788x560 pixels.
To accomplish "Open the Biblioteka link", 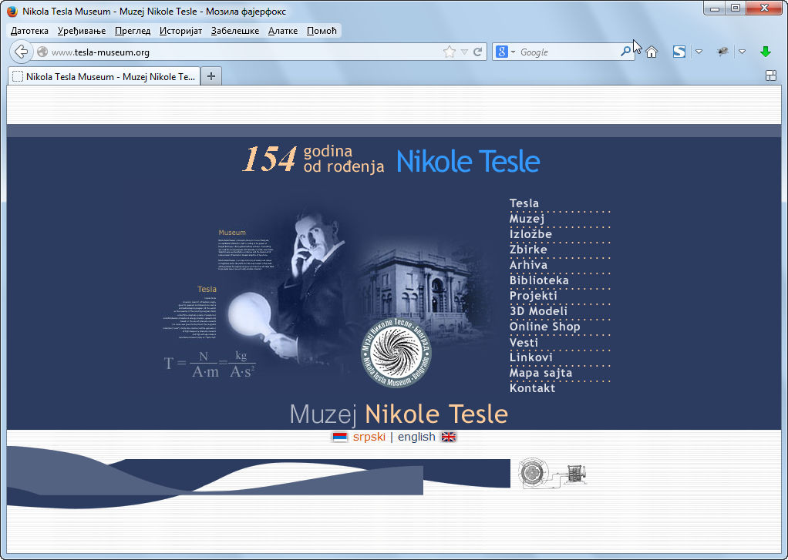I will [539, 280].
